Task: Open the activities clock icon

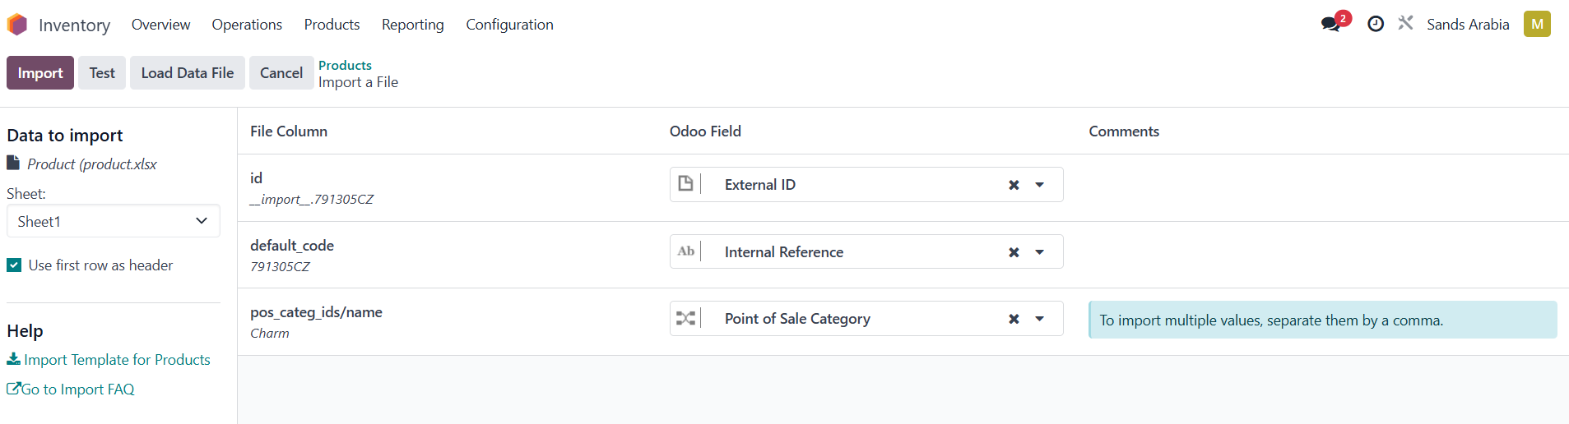Action: [x=1375, y=24]
